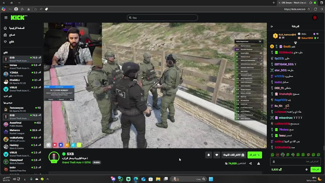Select the first green emote in the emote row
The height and width of the screenshot is (183, 325).
click(272, 155)
